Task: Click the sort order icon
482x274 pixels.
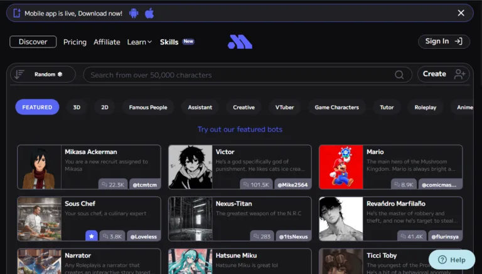Action: [19, 74]
